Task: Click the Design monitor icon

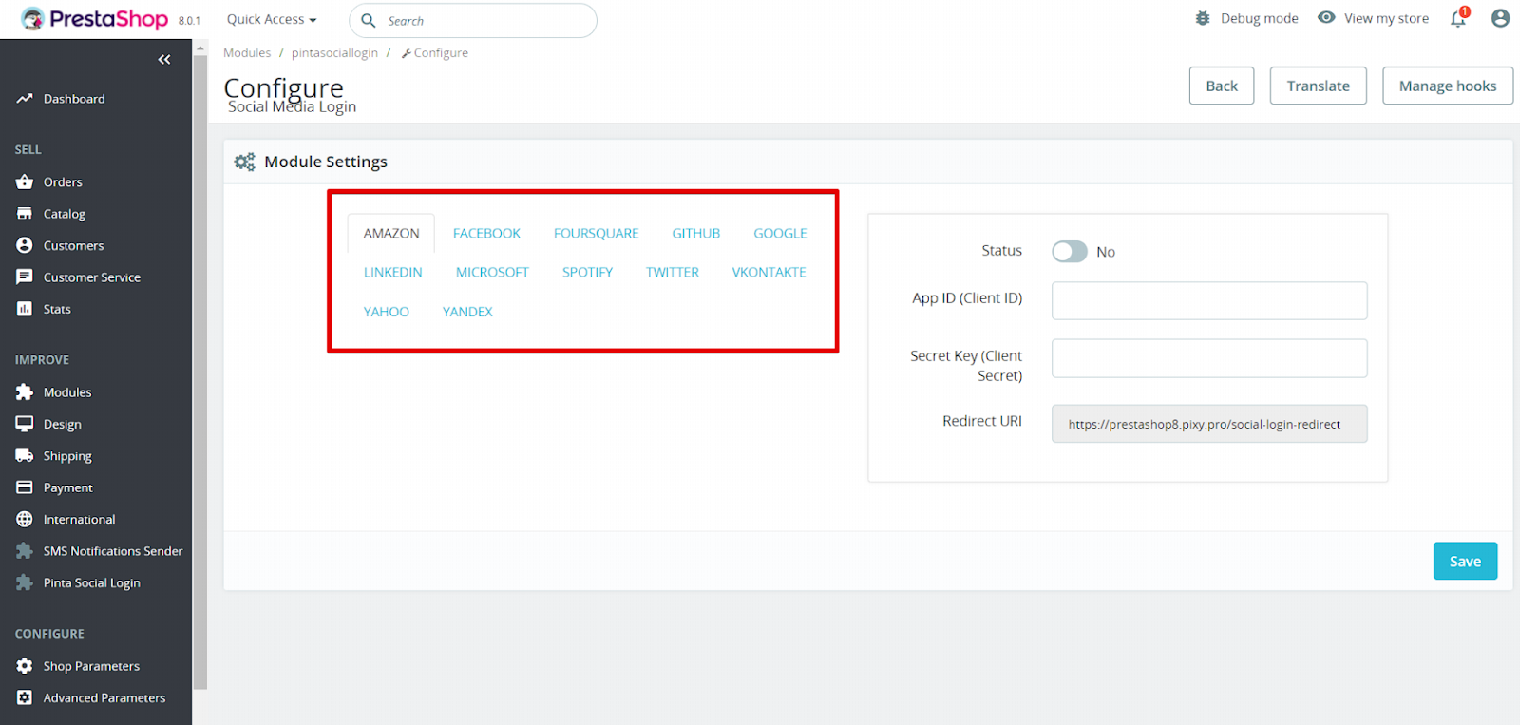Action: 25,424
